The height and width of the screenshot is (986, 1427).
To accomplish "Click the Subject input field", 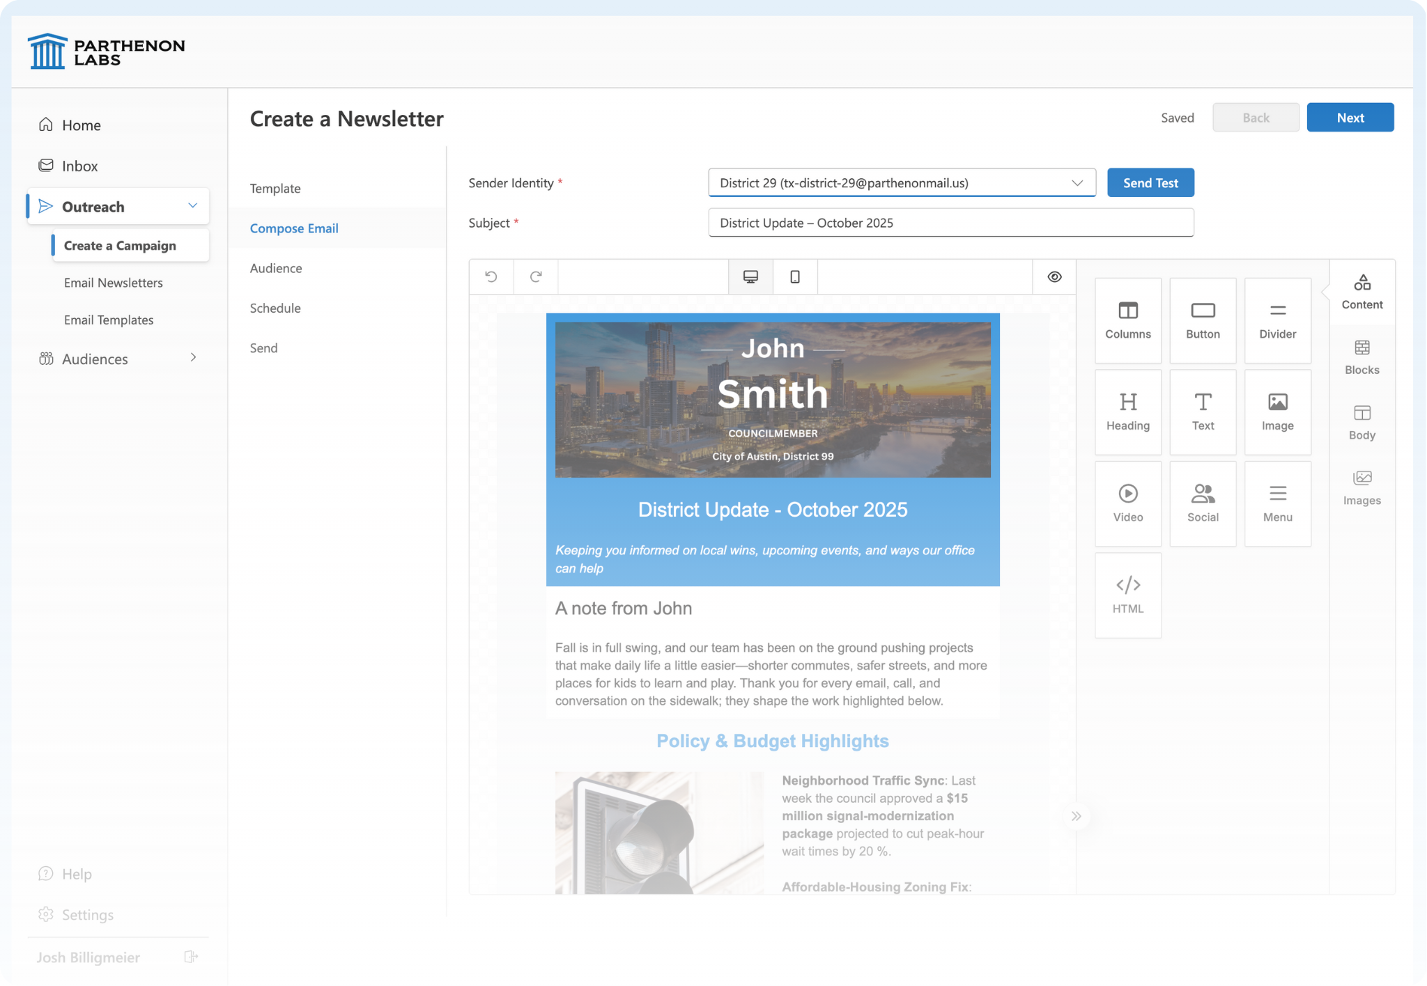I will pos(951,223).
